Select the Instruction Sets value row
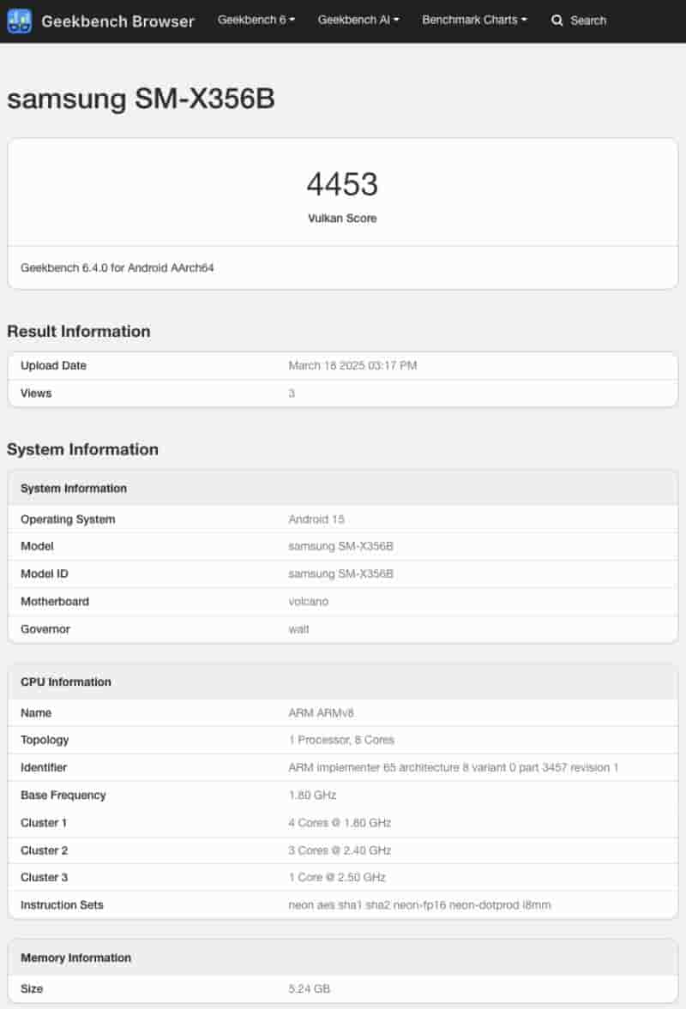This screenshot has height=1009, width=686. click(419, 905)
